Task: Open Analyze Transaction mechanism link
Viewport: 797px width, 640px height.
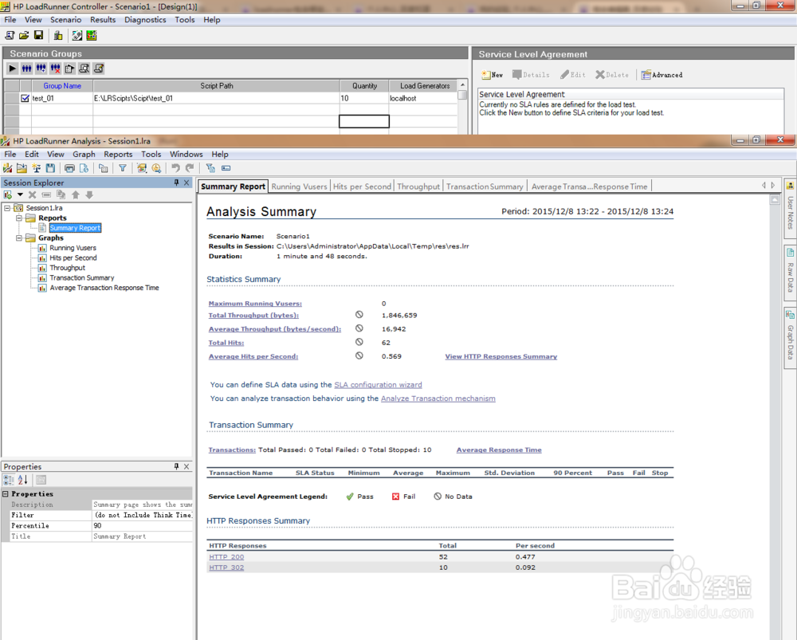Action: (x=438, y=399)
